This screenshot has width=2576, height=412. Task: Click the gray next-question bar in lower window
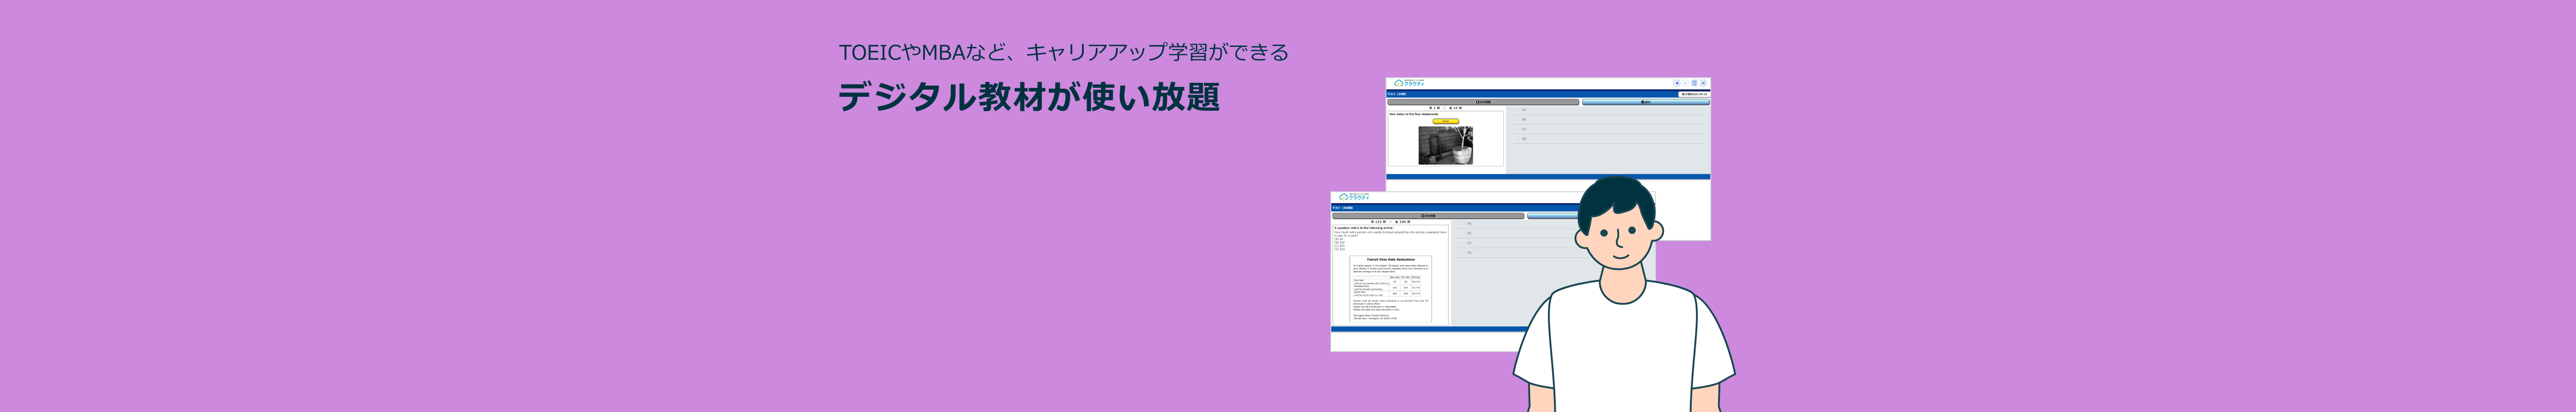(x=1428, y=216)
